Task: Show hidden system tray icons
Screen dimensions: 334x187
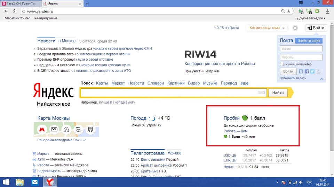Action: point(277,182)
